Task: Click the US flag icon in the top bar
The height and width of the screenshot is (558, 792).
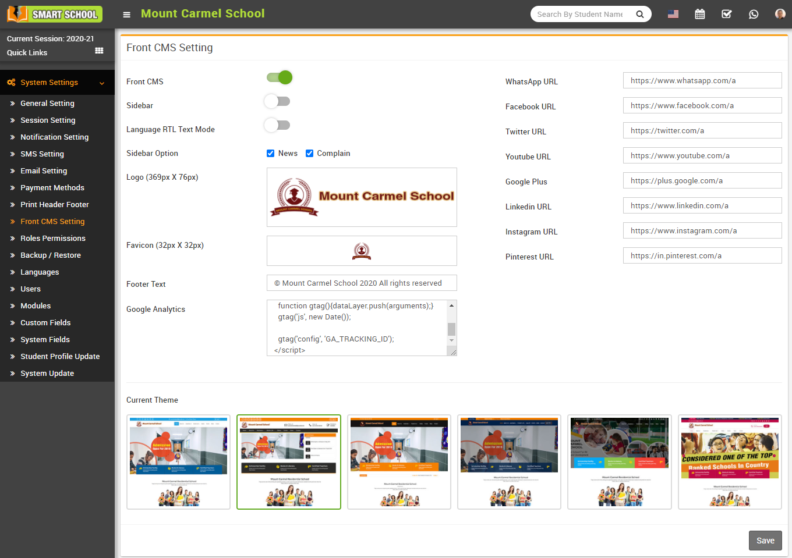Action: tap(673, 13)
